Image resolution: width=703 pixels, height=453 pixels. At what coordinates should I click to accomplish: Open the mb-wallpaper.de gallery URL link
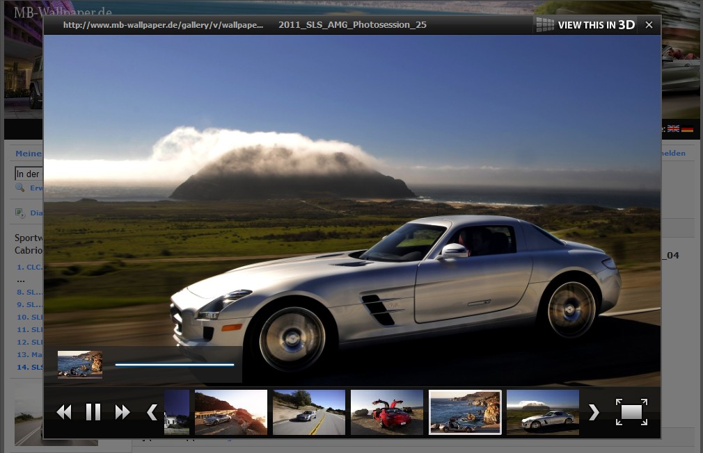point(163,25)
